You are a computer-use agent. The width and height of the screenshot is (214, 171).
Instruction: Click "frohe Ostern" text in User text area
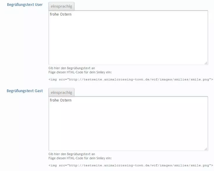(x=61, y=14)
